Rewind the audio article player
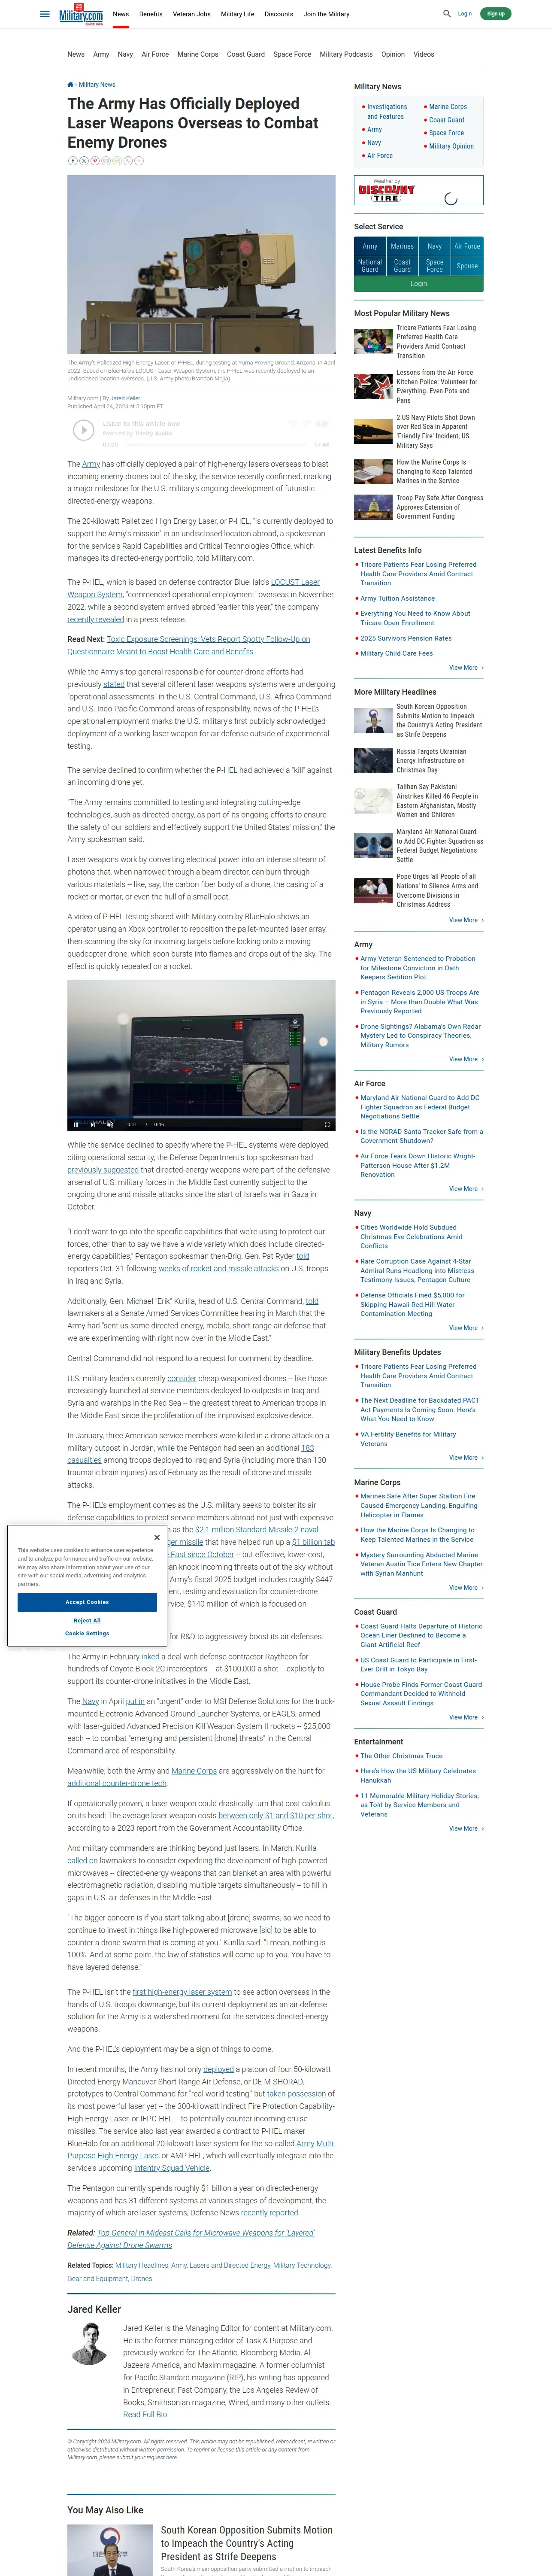This screenshot has height=2576, width=551. (293, 425)
